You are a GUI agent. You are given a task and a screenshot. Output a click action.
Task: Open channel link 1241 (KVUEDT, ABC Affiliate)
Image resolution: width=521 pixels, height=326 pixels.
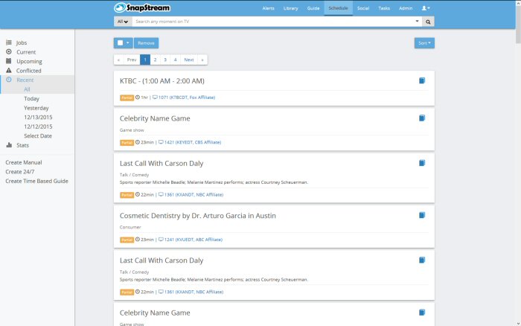click(x=193, y=240)
